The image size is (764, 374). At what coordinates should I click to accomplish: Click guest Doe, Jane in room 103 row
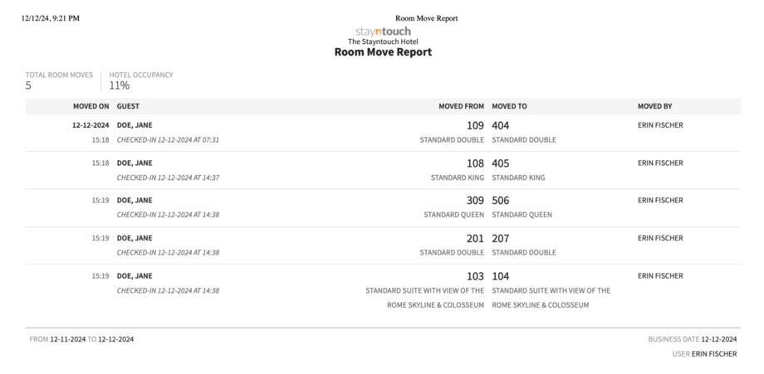[x=135, y=276]
